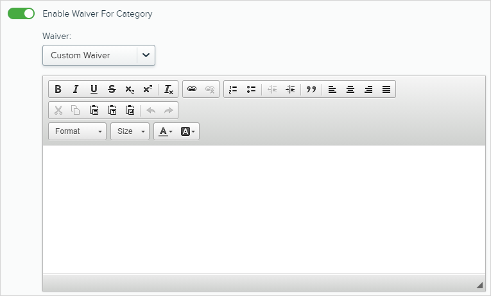Toggle subscript formatting

130,89
